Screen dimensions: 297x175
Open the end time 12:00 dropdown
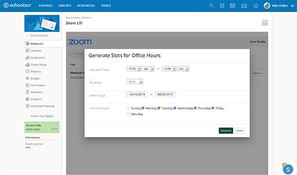click(169, 69)
